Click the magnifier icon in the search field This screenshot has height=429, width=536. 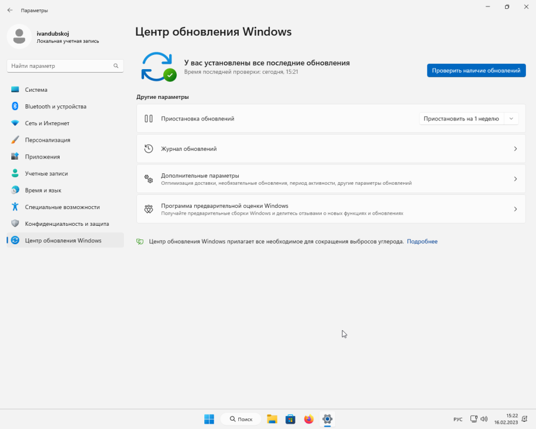click(116, 66)
